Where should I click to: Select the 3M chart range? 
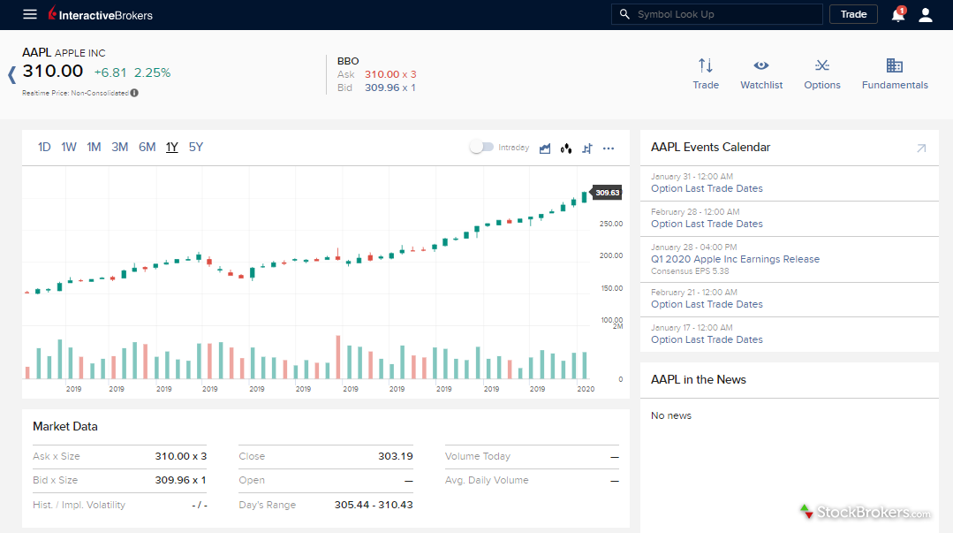(120, 148)
